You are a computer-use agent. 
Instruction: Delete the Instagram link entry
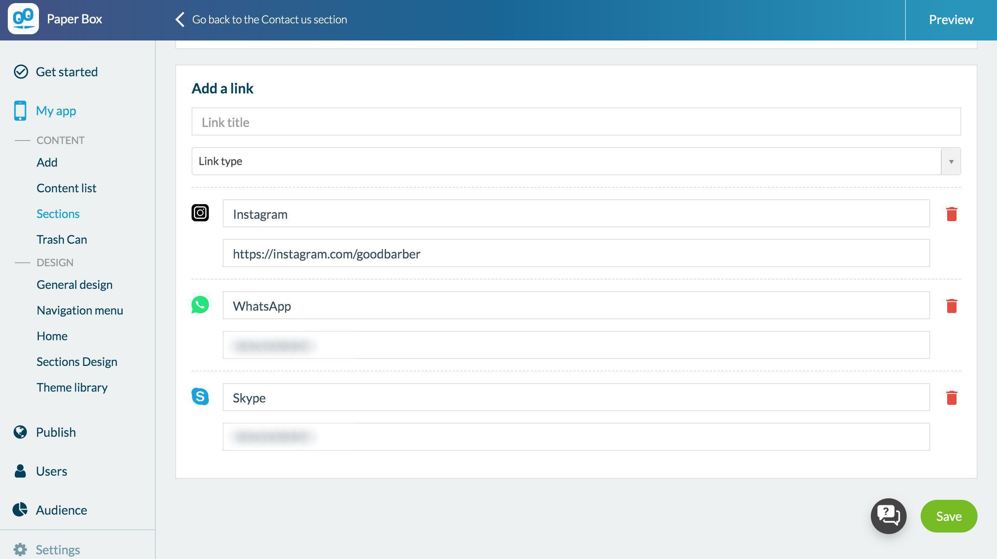(x=951, y=214)
